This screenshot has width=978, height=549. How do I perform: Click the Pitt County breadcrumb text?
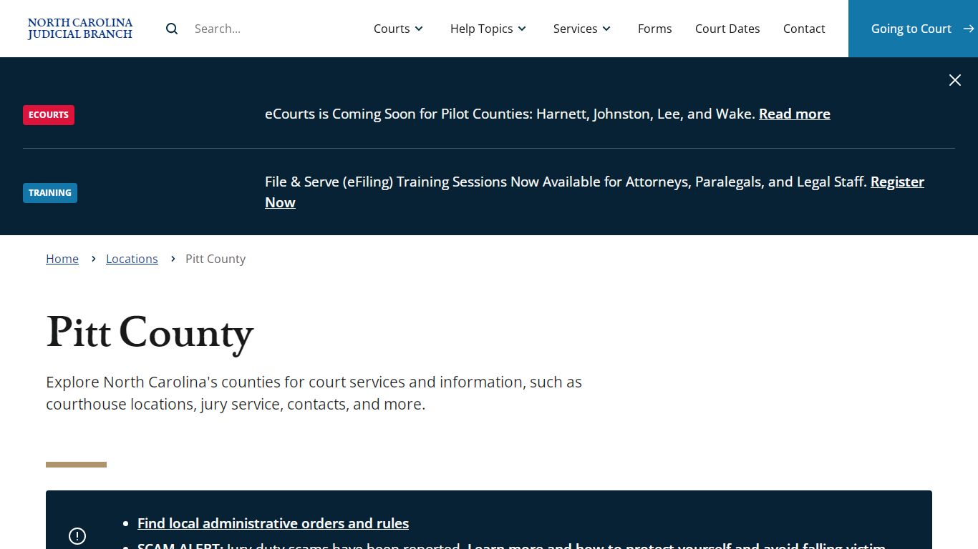pyautogui.click(x=216, y=259)
